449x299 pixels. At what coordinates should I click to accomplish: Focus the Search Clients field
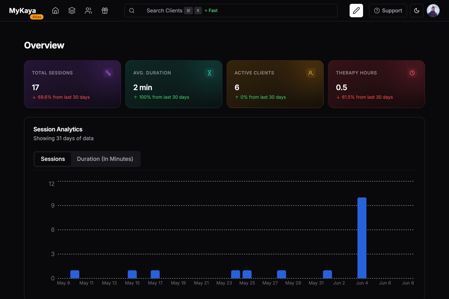[231, 10]
